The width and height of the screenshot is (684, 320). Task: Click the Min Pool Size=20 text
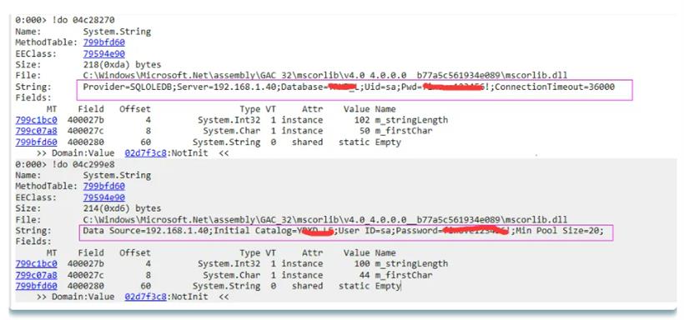click(x=557, y=231)
